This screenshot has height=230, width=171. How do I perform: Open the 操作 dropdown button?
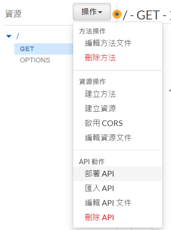click(x=92, y=12)
